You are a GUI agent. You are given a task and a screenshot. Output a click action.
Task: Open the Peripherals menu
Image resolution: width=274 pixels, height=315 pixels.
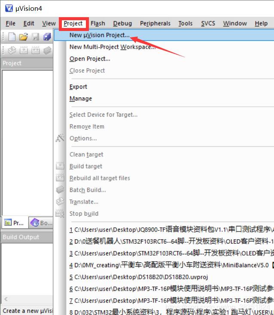pyautogui.click(x=155, y=24)
